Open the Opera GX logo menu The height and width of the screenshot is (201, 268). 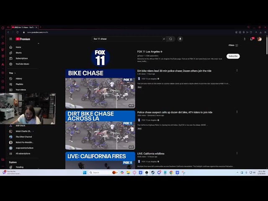(3, 28)
